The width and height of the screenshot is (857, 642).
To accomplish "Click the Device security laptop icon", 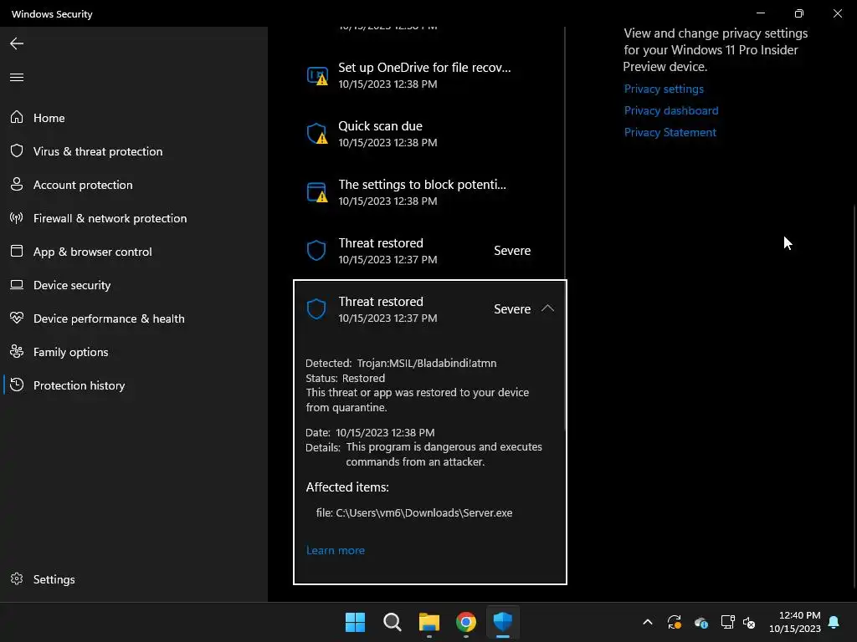I will 17,284.
